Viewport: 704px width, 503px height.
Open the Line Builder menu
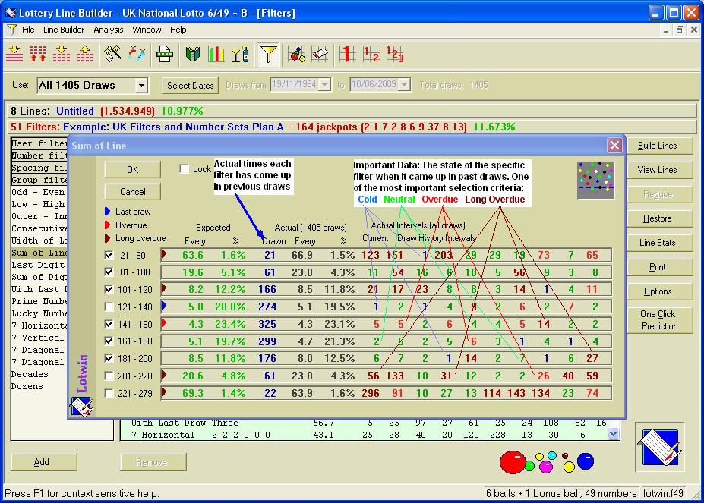coord(64,30)
